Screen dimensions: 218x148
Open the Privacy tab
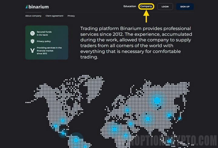pos(71,16)
